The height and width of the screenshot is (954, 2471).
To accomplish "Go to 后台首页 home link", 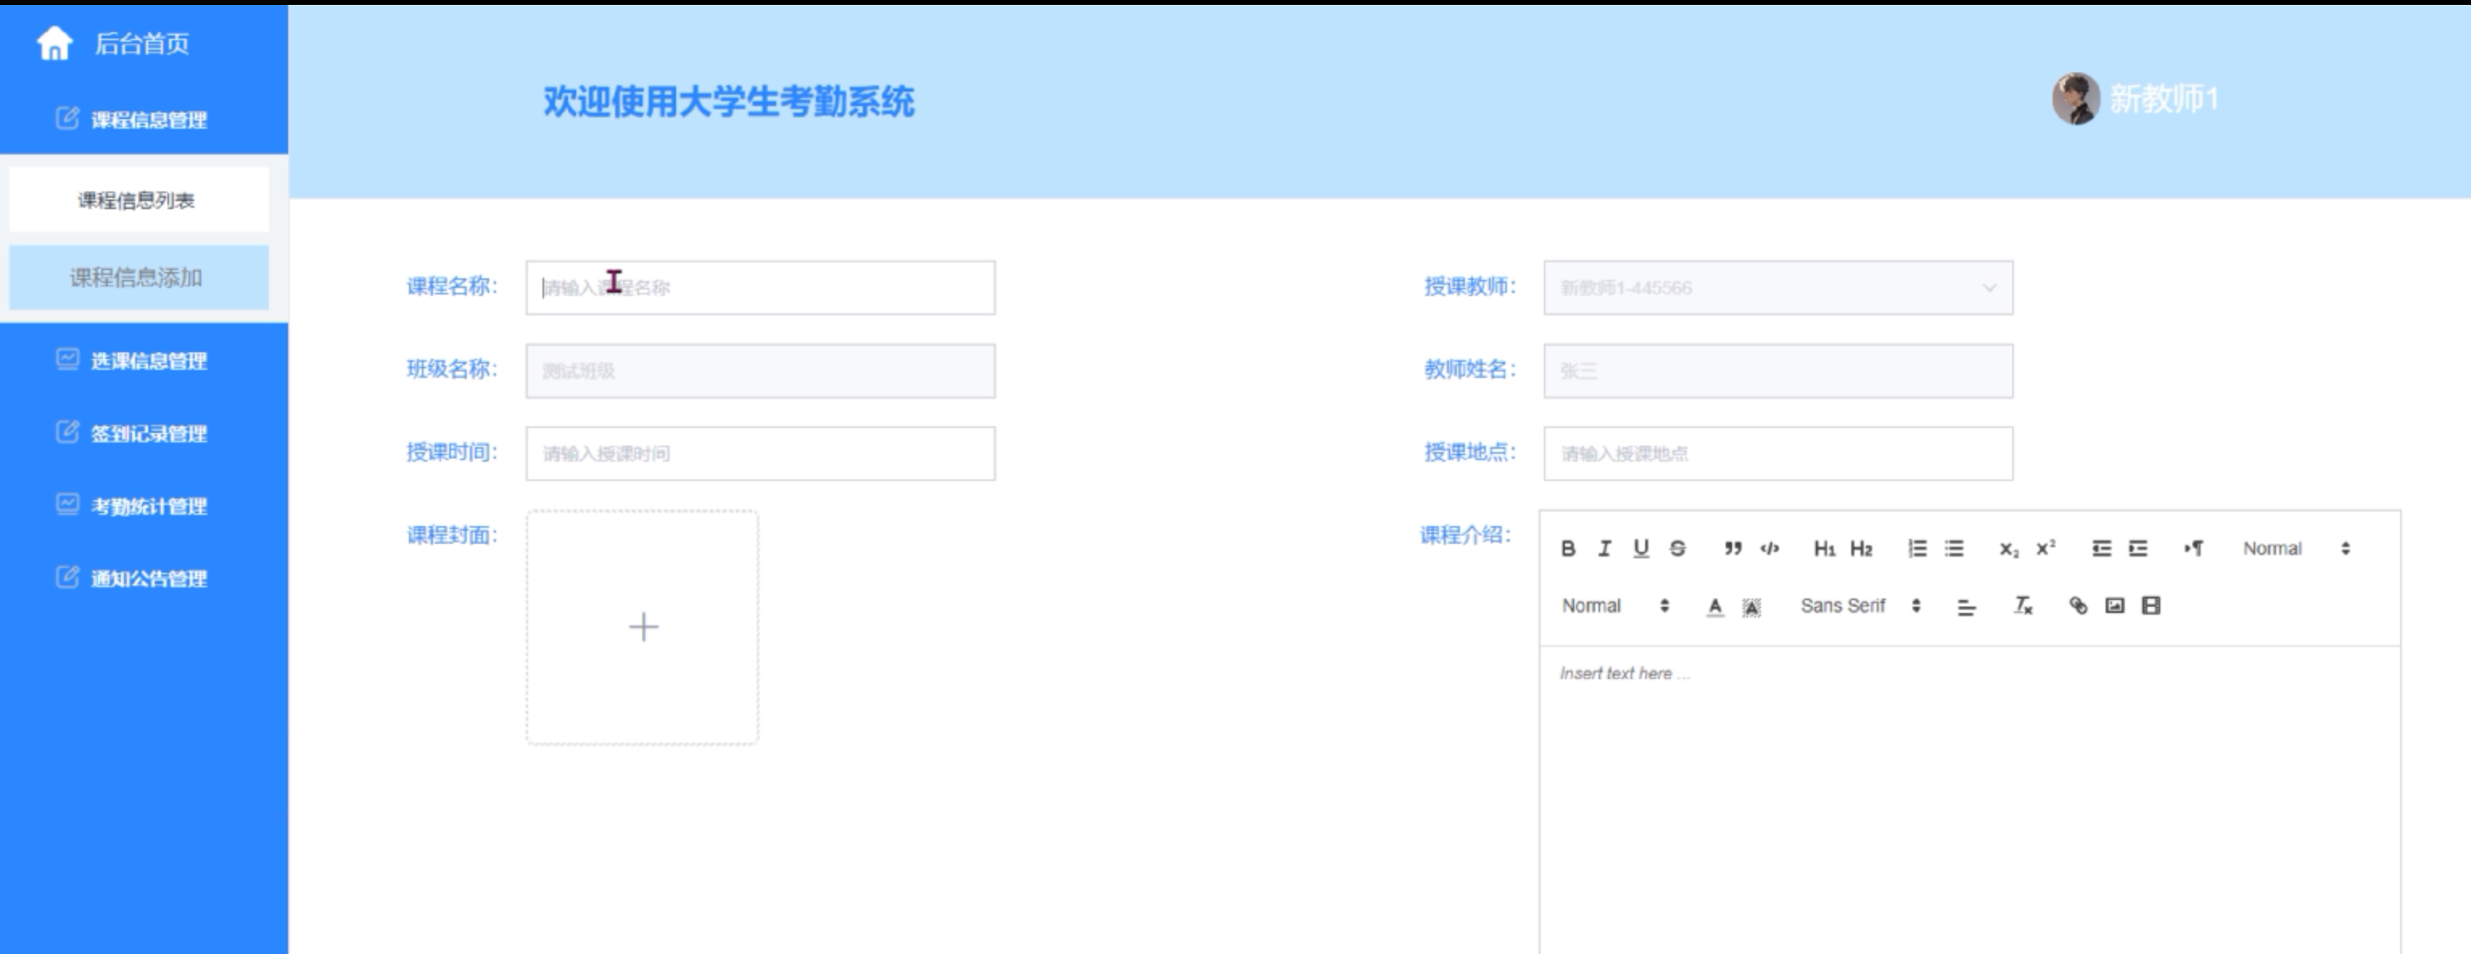I will coord(141,43).
